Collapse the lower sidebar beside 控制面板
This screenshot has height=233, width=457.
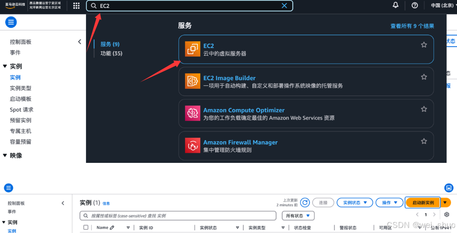[63, 203]
